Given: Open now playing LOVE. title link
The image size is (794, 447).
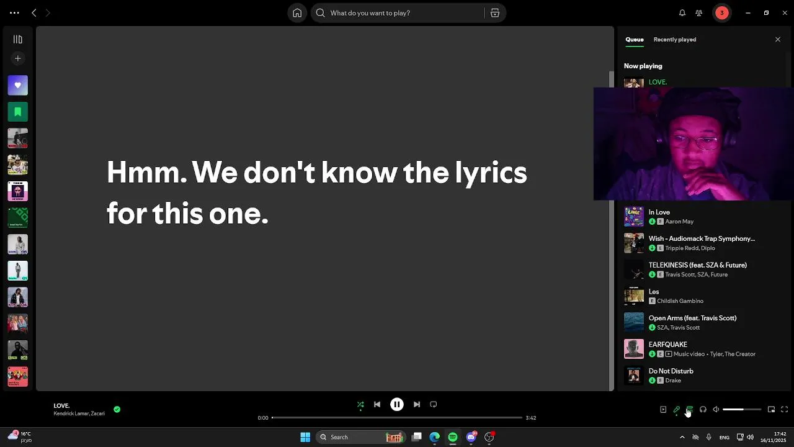Looking at the screenshot, I should (x=61, y=405).
